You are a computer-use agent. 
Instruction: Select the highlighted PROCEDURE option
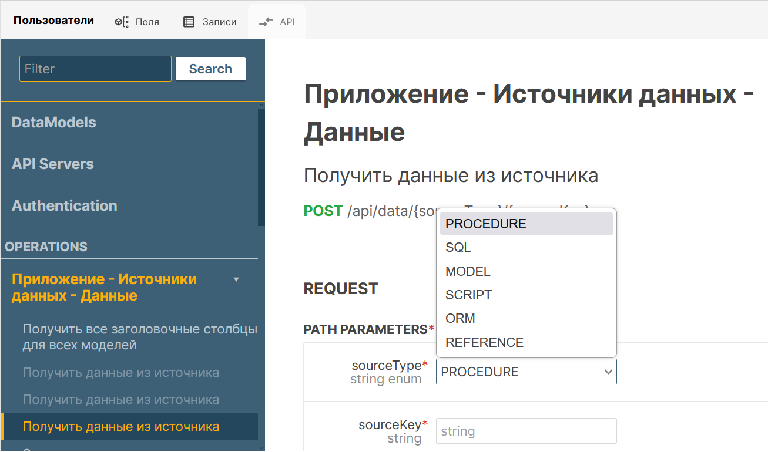(x=486, y=224)
